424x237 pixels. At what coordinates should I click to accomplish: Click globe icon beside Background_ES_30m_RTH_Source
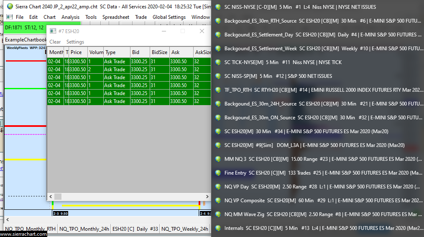point(218,21)
